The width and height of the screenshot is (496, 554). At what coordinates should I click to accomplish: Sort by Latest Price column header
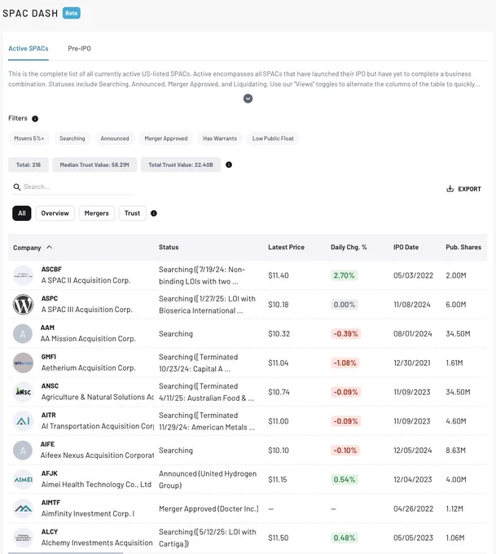coord(286,248)
